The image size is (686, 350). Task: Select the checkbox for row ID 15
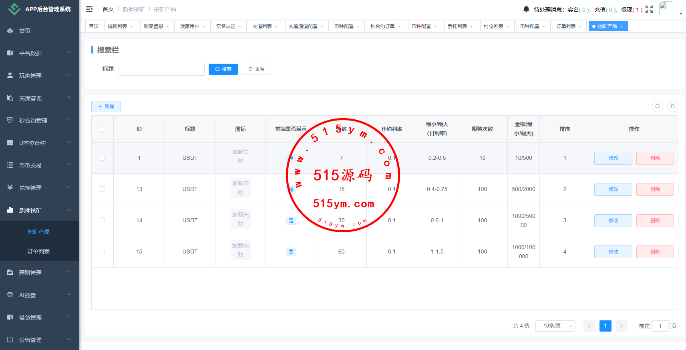102,251
